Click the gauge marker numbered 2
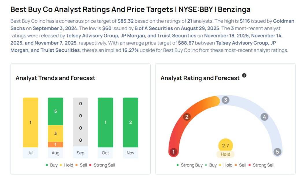 [x=187, y=117]
